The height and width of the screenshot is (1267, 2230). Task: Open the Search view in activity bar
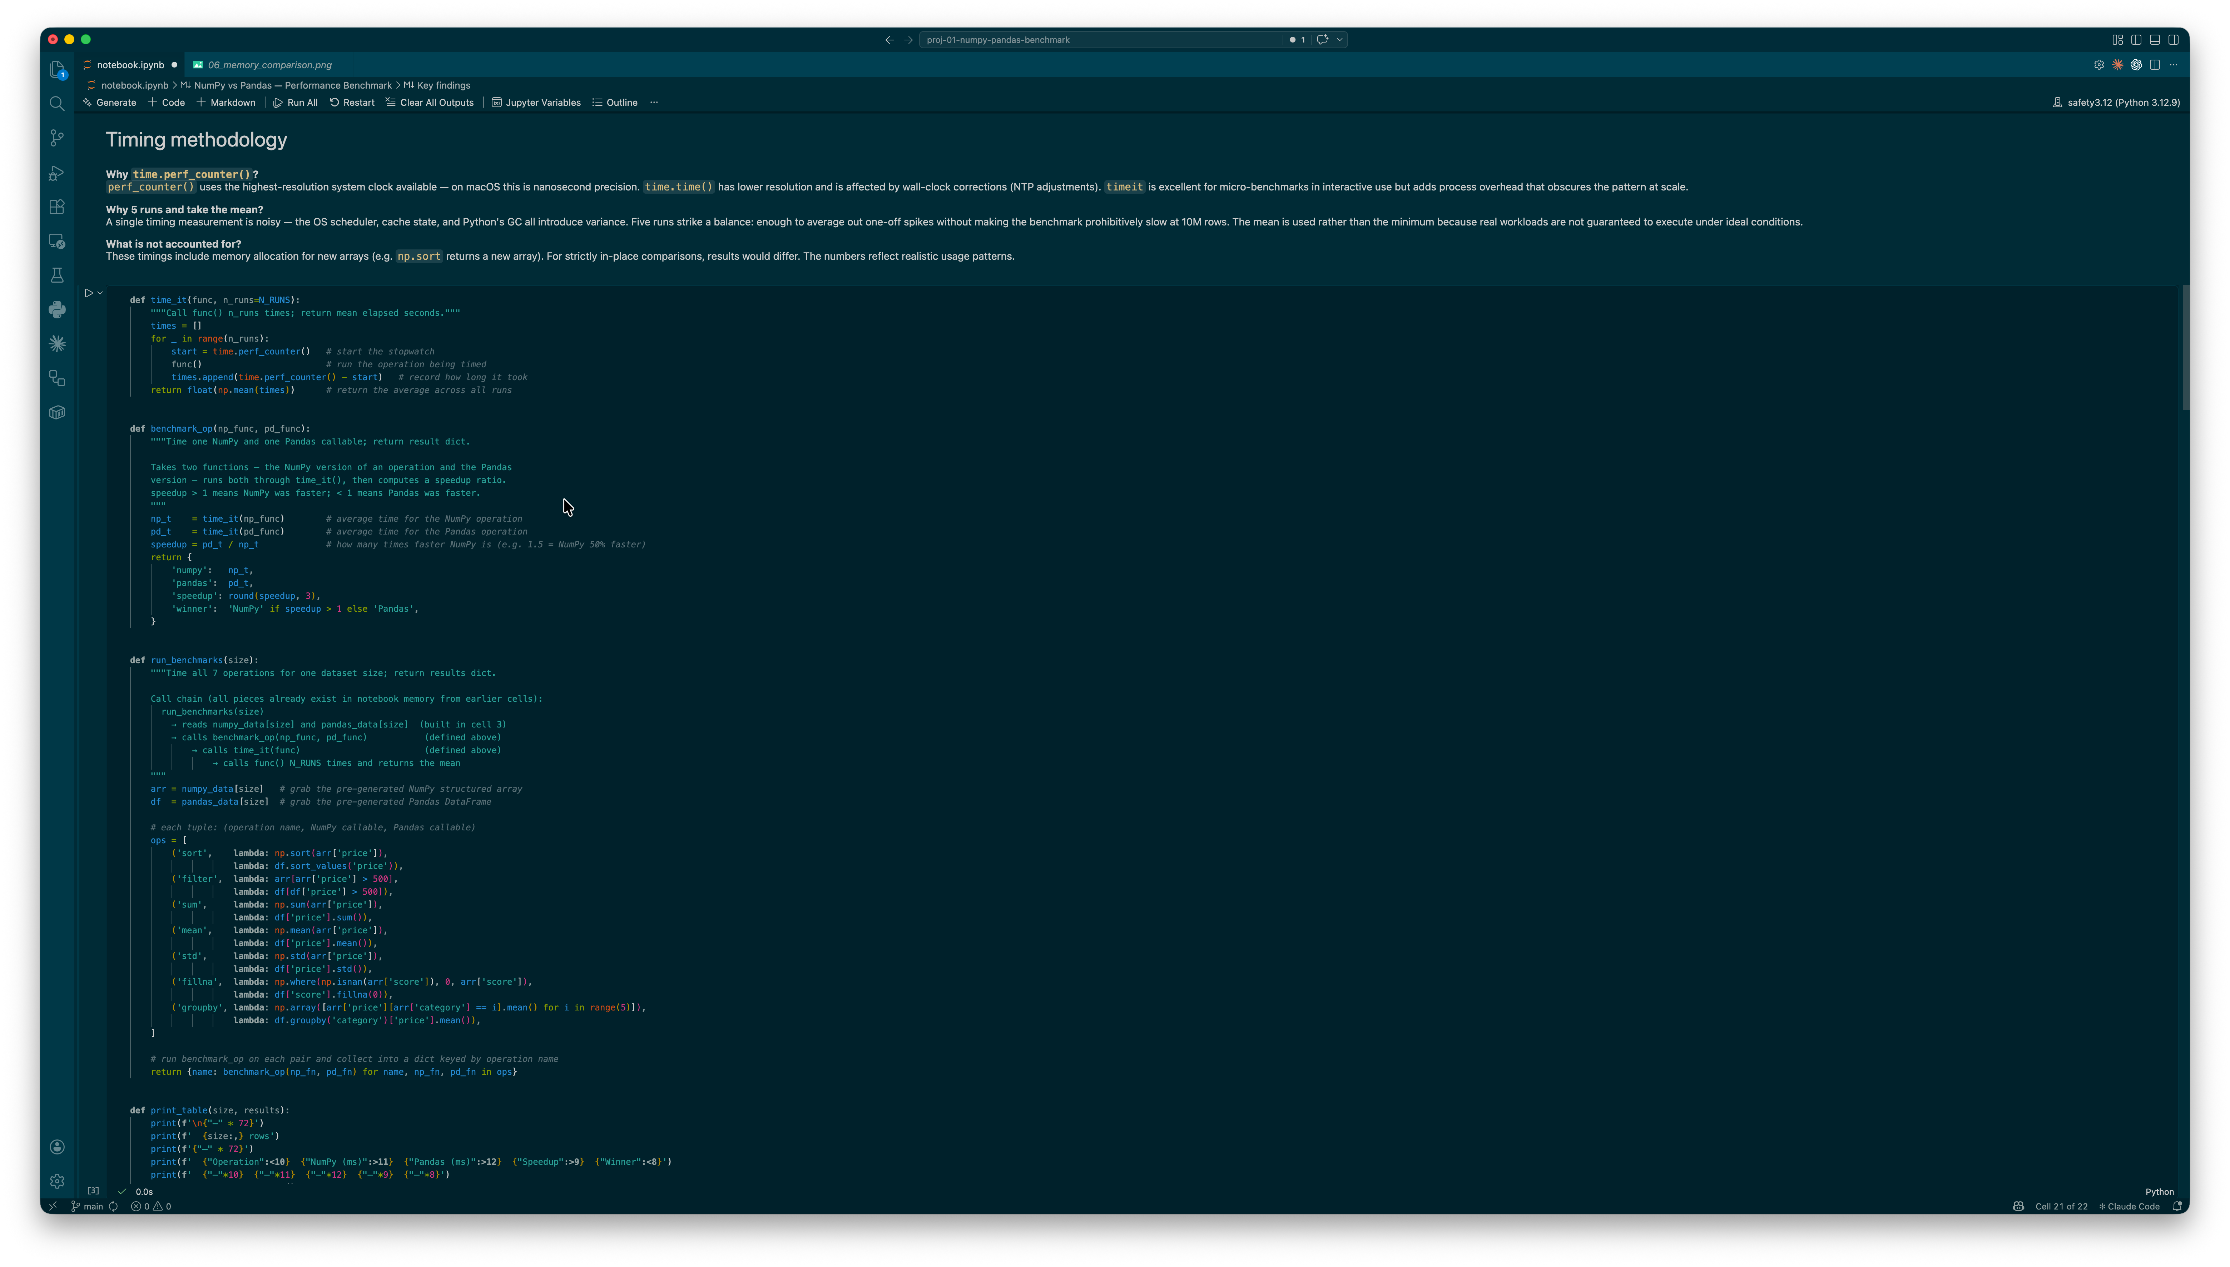point(58,104)
